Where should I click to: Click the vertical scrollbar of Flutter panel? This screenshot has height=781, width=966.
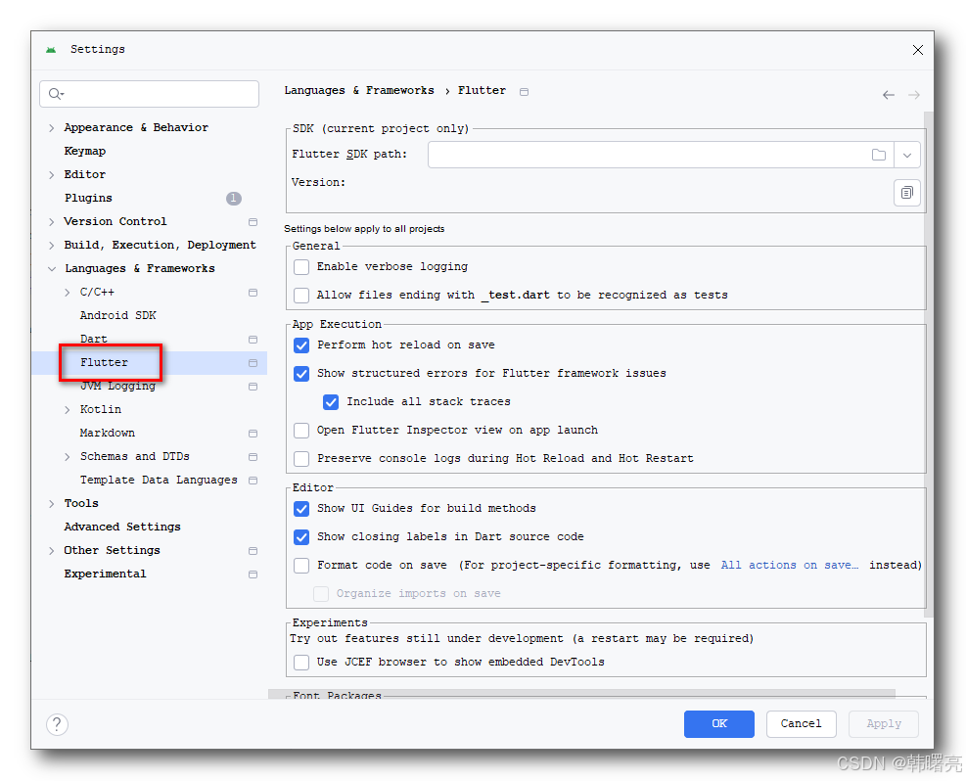929,363
